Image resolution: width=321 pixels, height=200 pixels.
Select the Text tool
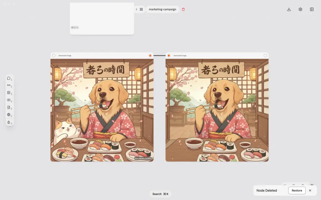(x=8, y=85)
